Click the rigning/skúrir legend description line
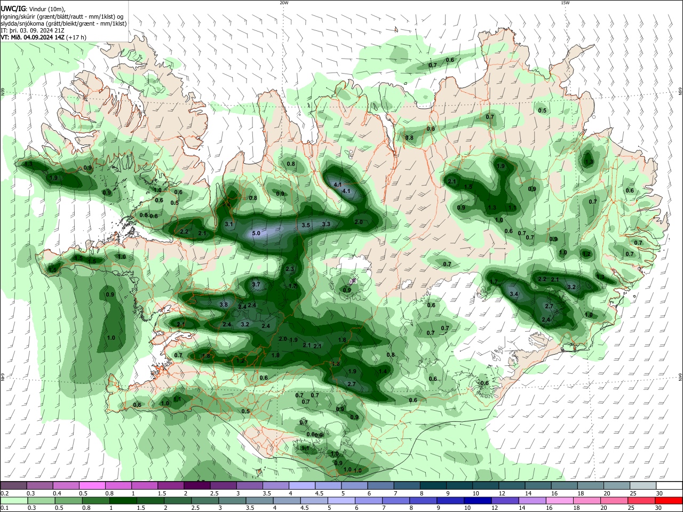 coord(62,17)
